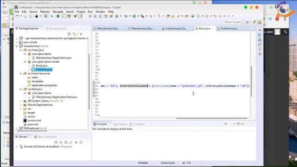This screenshot has height=167, width=297.
Task: Click the Back navigation yellow arrow icon
Action: [220, 16]
